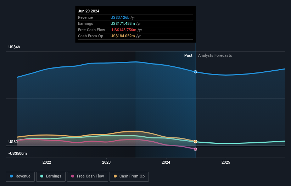Click the US$0 y-axis label
This screenshot has width=291, height=186.
13,142
